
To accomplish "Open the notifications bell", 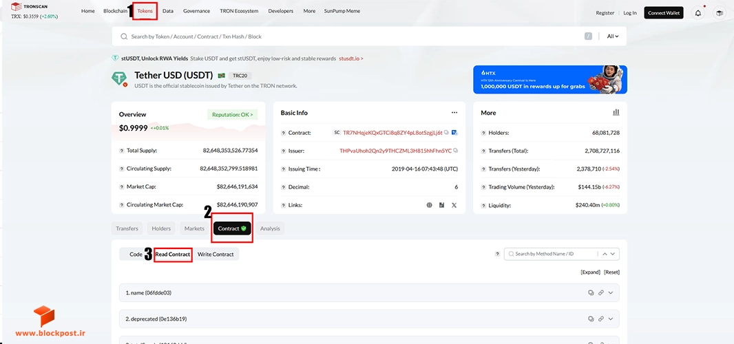I will (x=698, y=13).
